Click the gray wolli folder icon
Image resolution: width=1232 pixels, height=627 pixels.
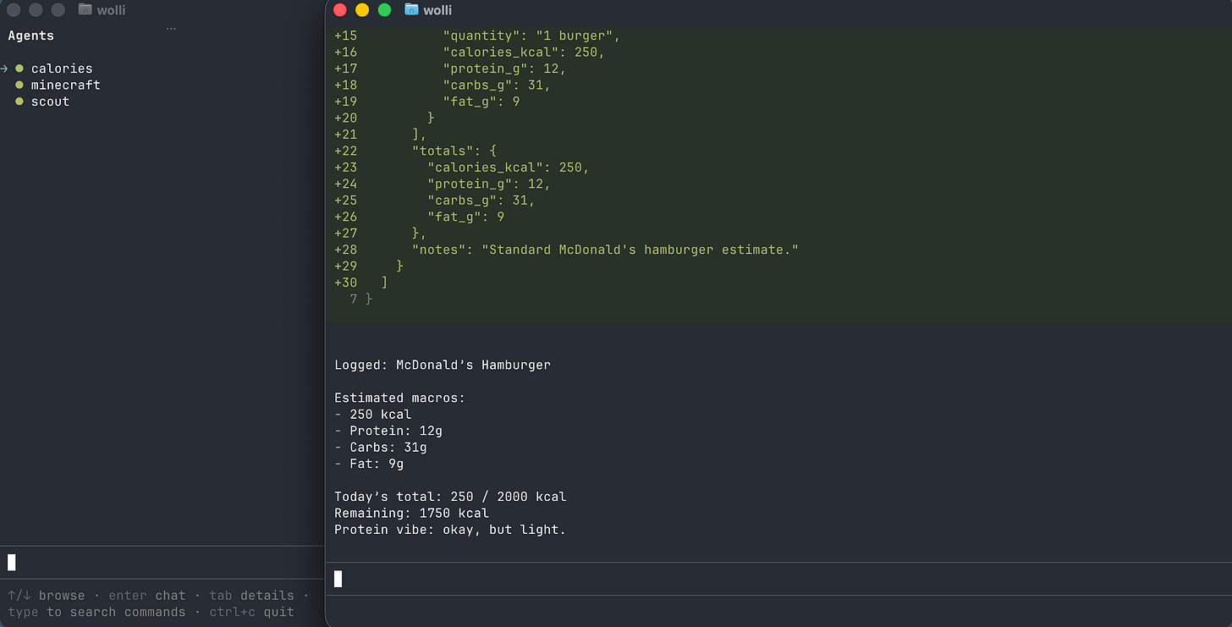85,10
